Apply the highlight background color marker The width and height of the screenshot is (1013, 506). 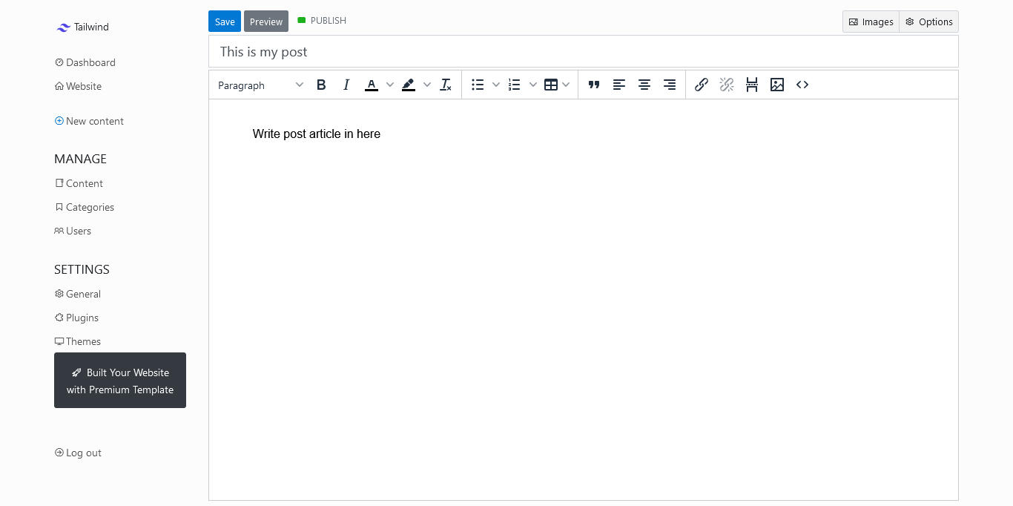coord(409,85)
